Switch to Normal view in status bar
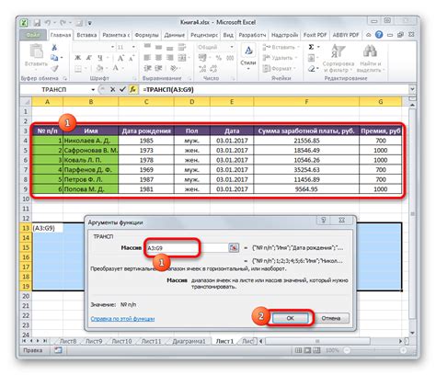The height and width of the screenshot is (375, 436). pos(298,350)
